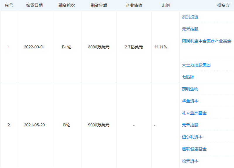
Task: Open the 松禾资本 investor link
Action: click(190, 161)
